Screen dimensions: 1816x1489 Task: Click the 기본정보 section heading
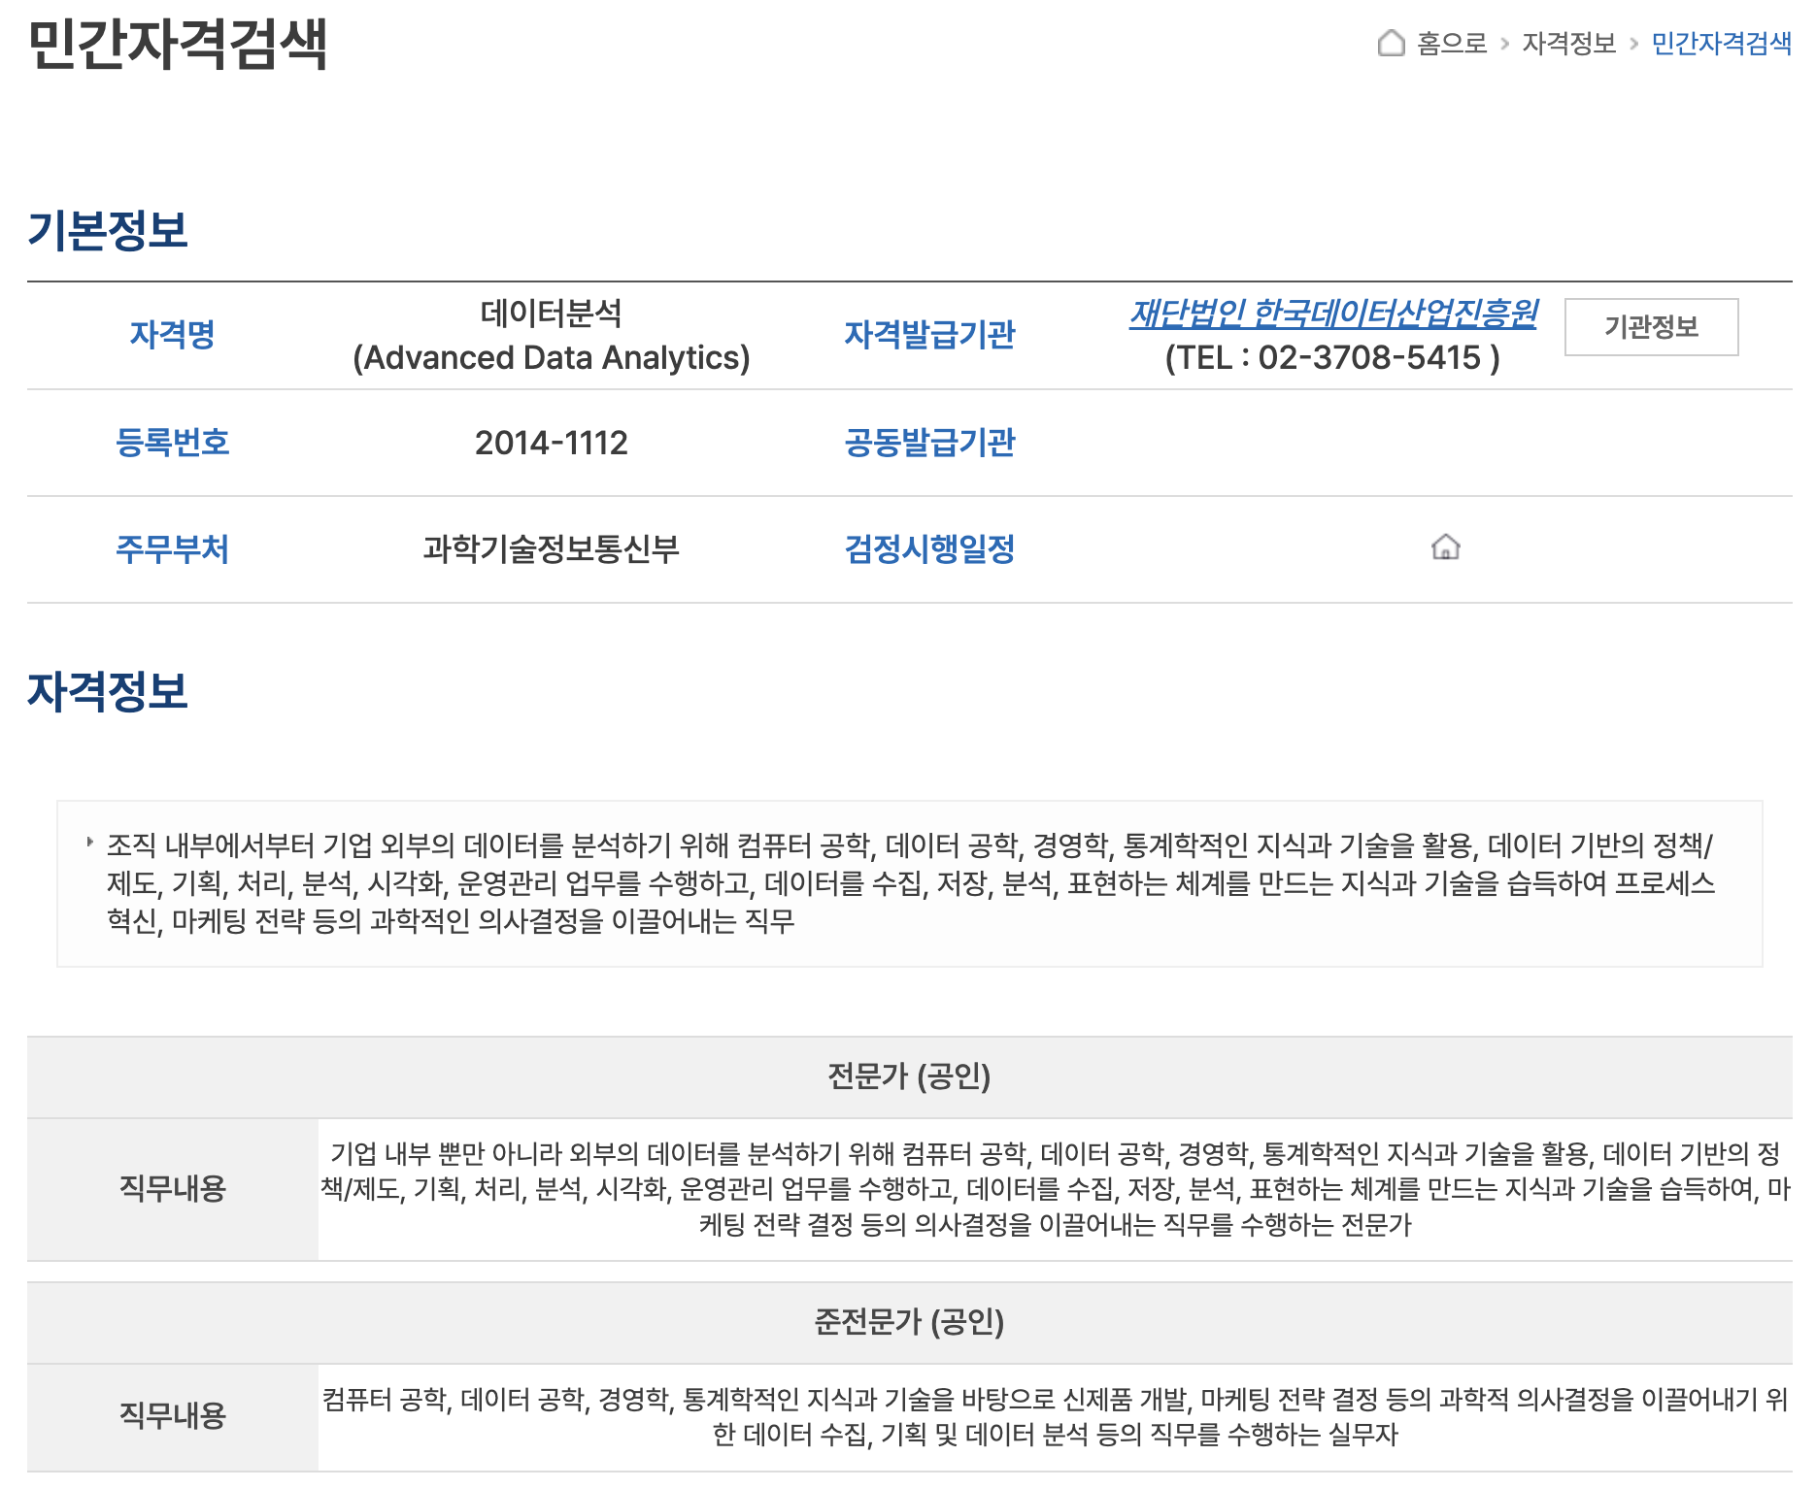click(x=108, y=230)
